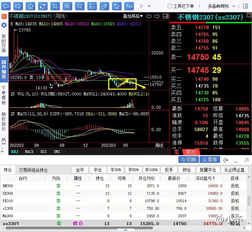
Task: Select RM309 position row
Action: [123, 186]
